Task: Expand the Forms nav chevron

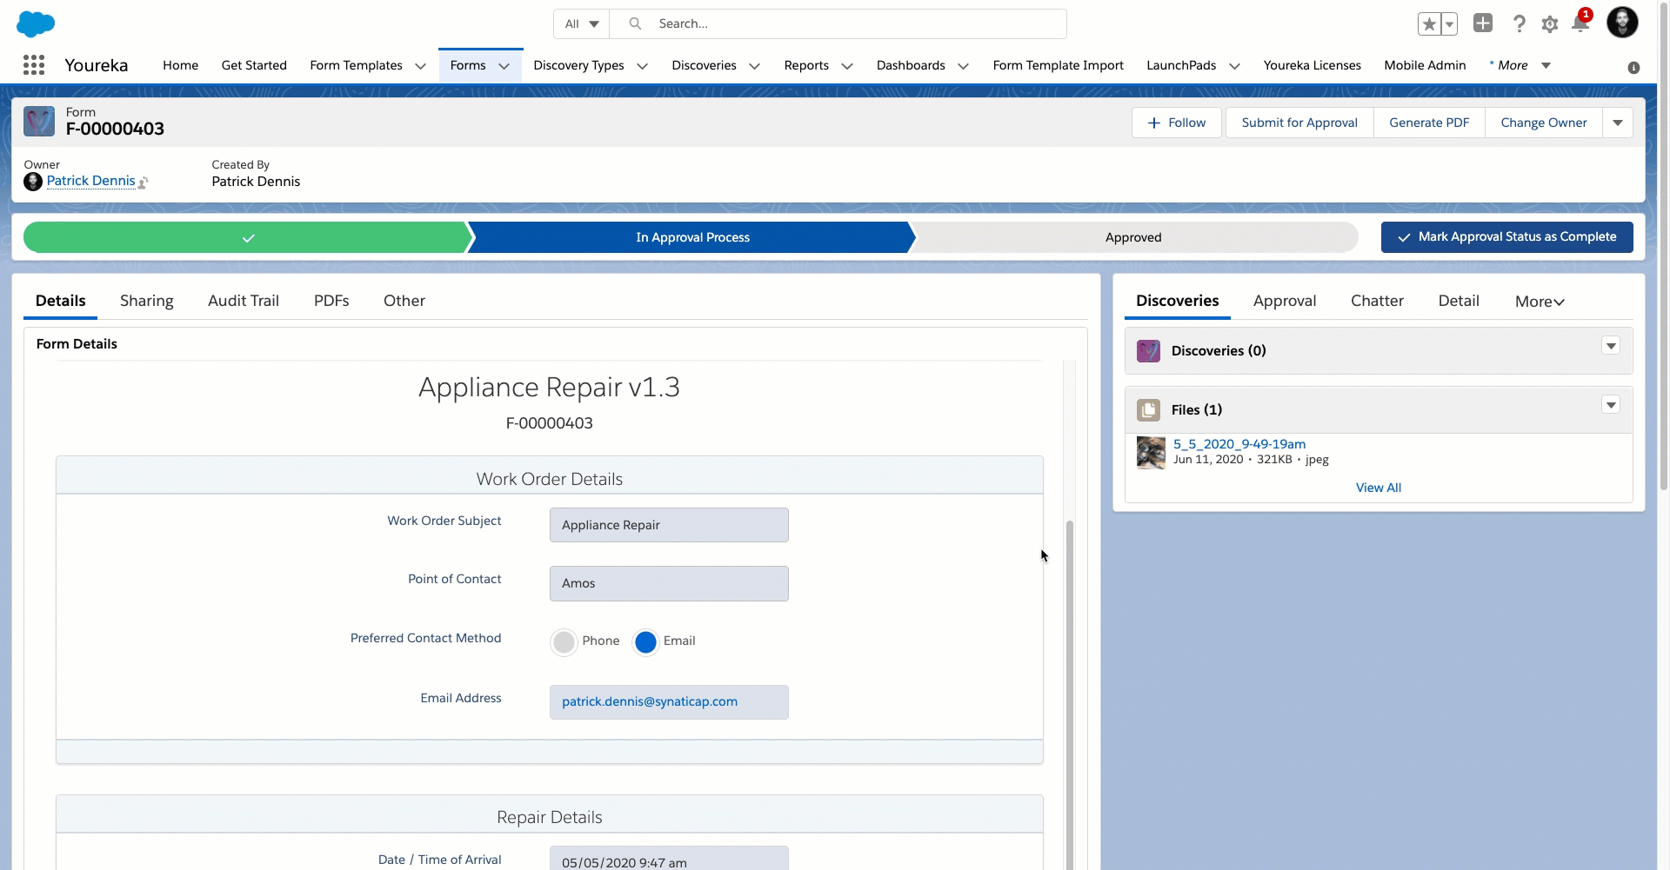Action: (x=504, y=66)
